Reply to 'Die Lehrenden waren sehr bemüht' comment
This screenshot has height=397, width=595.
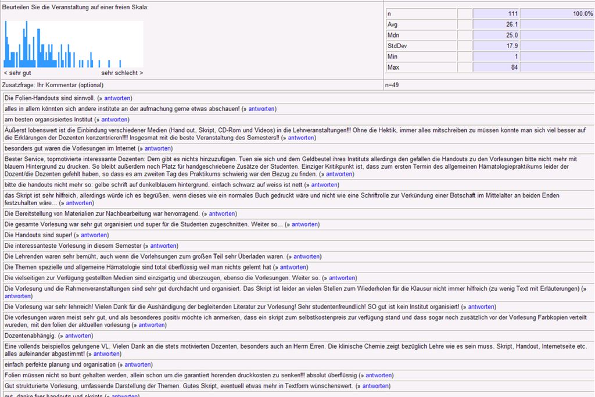click(x=307, y=256)
